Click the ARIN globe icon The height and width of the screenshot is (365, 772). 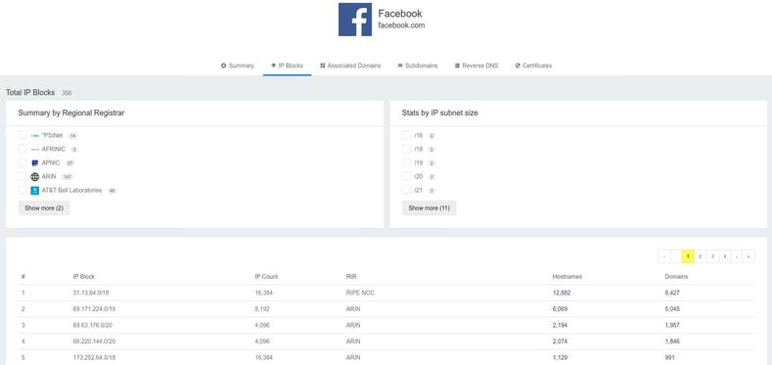pyautogui.click(x=34, y=177)
